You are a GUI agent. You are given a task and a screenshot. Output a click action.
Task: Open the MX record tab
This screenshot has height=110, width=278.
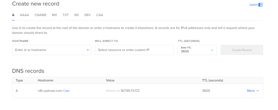pos(55,15)
